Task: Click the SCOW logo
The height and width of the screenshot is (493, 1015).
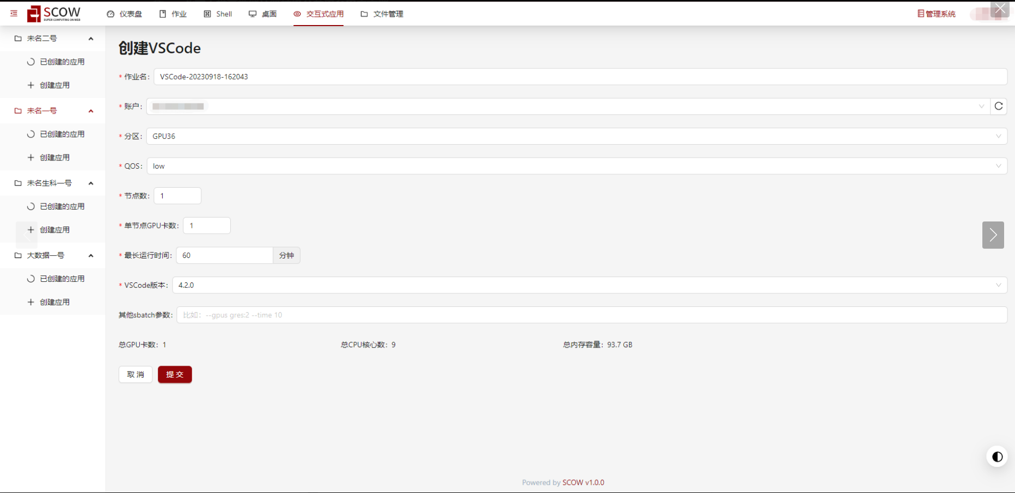Action: click(x=54, y=14)
